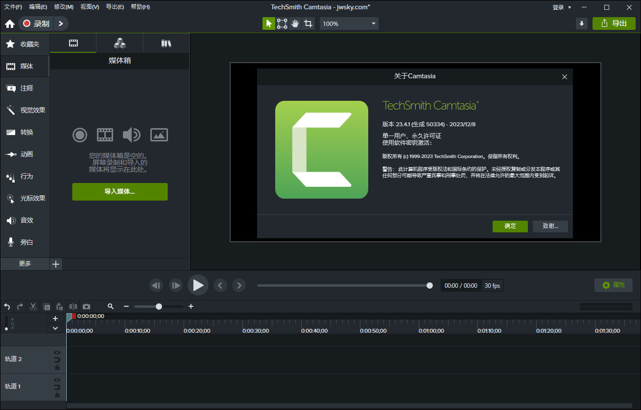Click the Split clip timeline icon
The image size is (641, 410).
pyautogui.click(x=73, y=307)
